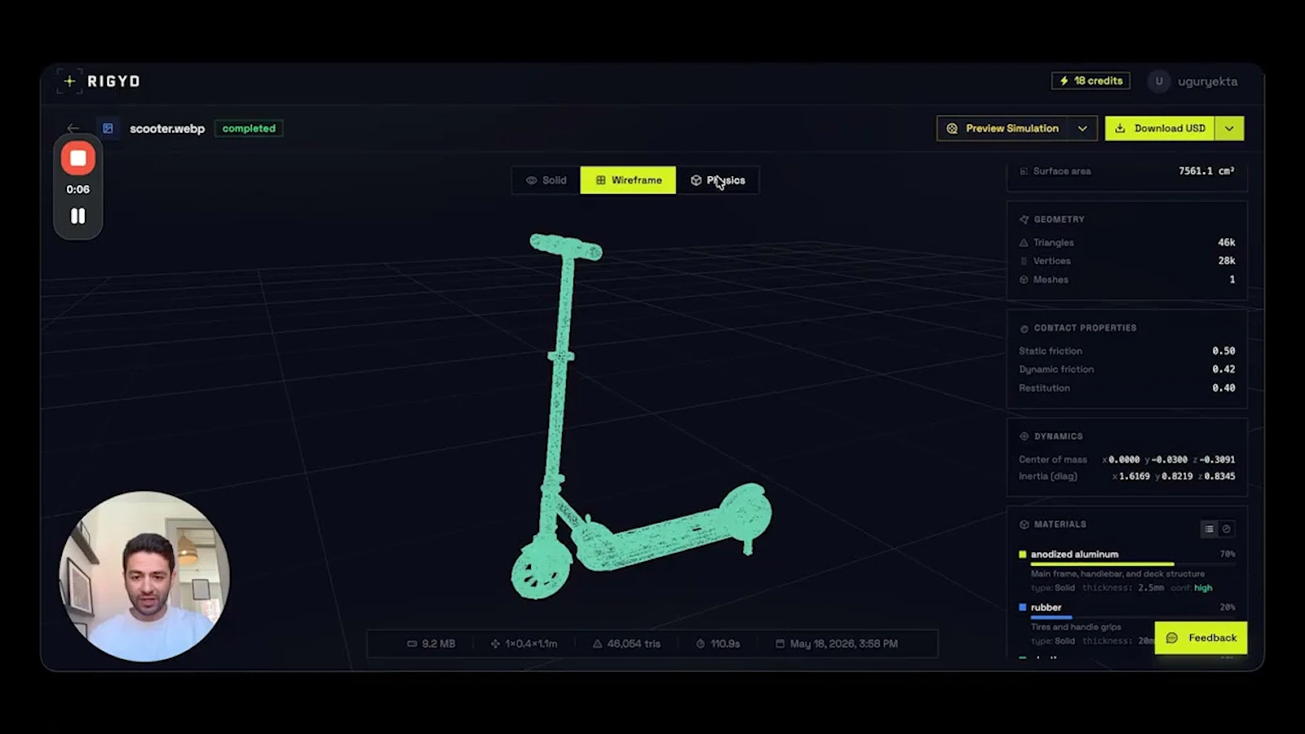Click the Triangles count 46k
The image size is (1305, 734).
tap(1227, 243)
